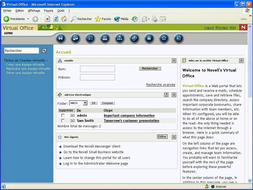Collapse the Infos sur la société panel
Image resolution: width=253 pixels, height=190 pixels.
pos(241,61)
